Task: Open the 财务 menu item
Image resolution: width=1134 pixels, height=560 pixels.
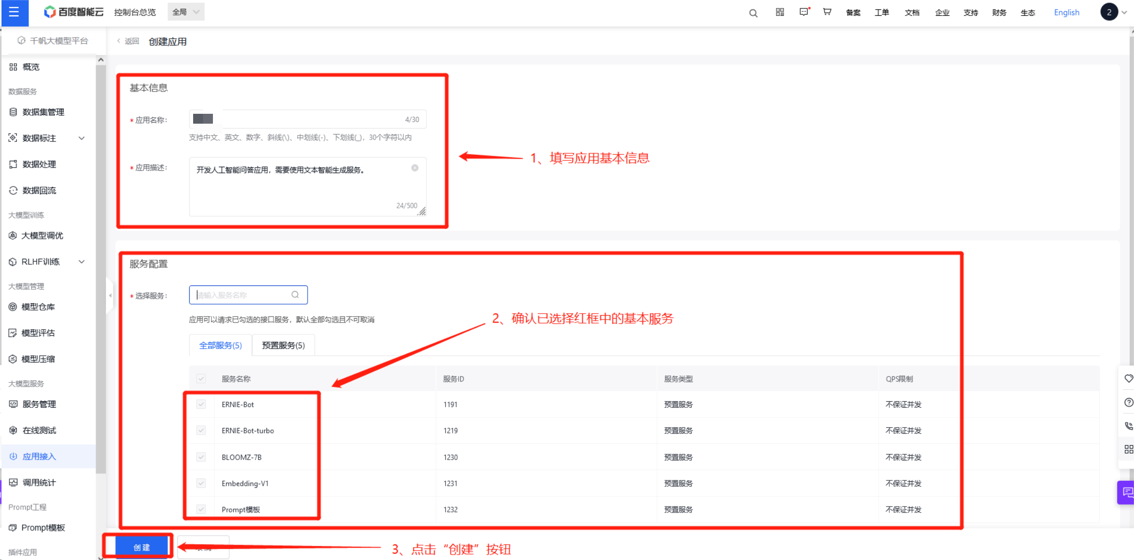Action: (999, 12)
